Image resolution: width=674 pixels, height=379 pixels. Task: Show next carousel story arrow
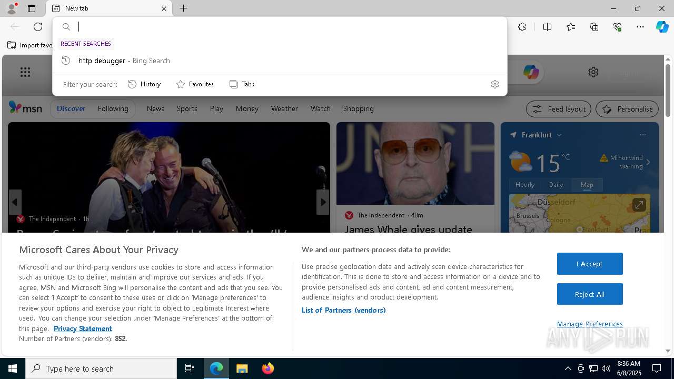pyautogui.click(x=323, y=202)
